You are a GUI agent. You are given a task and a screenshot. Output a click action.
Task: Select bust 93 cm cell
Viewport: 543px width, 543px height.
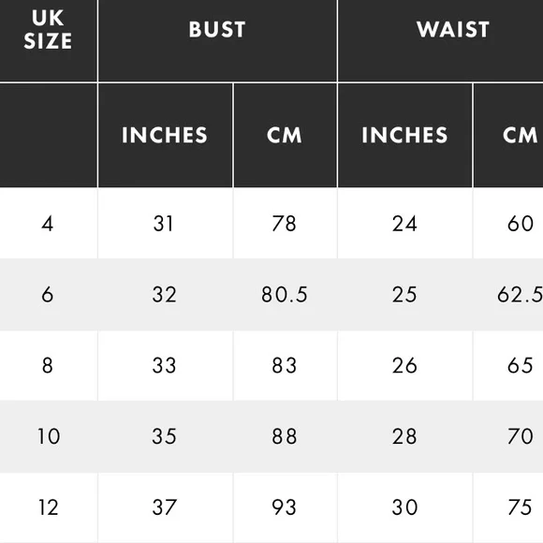(285, 507)
